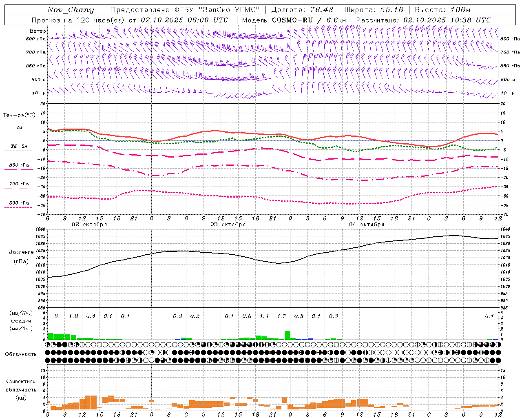522x418 pixels.
Task: Click the "10 м" wind level label on left
Action: [x=39, y=93]
